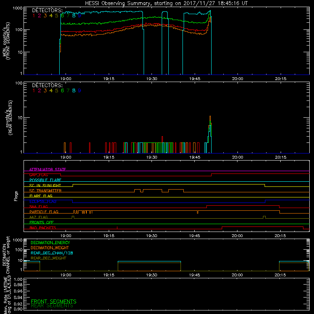Click the 19:15 tick under the rear segments plot
Screen dimensions: 314x314
109,157
